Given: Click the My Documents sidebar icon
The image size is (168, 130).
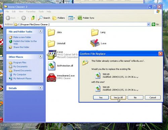Looking at the screenshot, I should (x=10, y=67).
